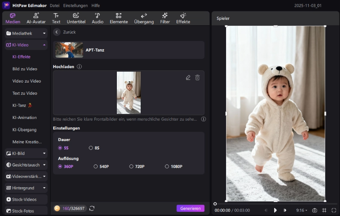Click the info icon next to Hochladen
The image size is (340, 216).
[79, 66]
